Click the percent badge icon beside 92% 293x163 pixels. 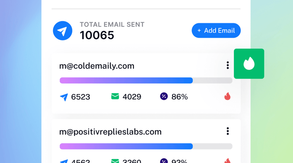tap(164, 161)
